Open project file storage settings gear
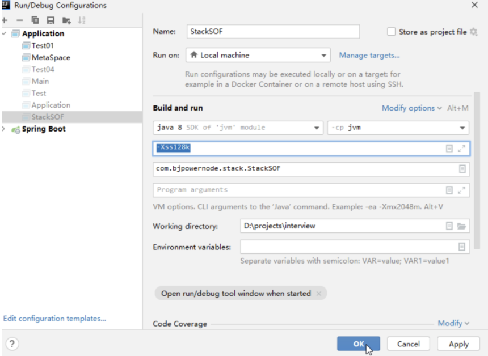The image size is (488, 356). pyautogui.click(x=474, y=32)
